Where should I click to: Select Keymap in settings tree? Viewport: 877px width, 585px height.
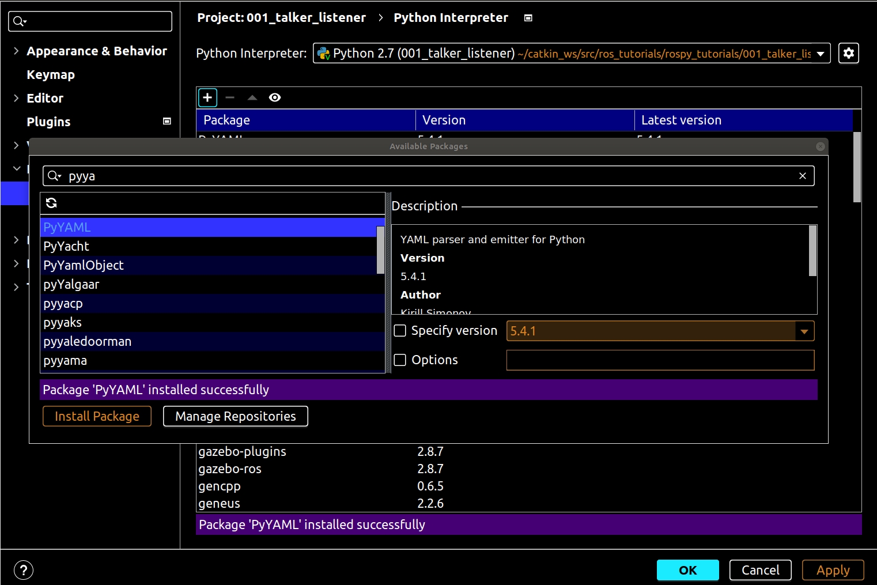pyautogui.click(x=51, y=74)
